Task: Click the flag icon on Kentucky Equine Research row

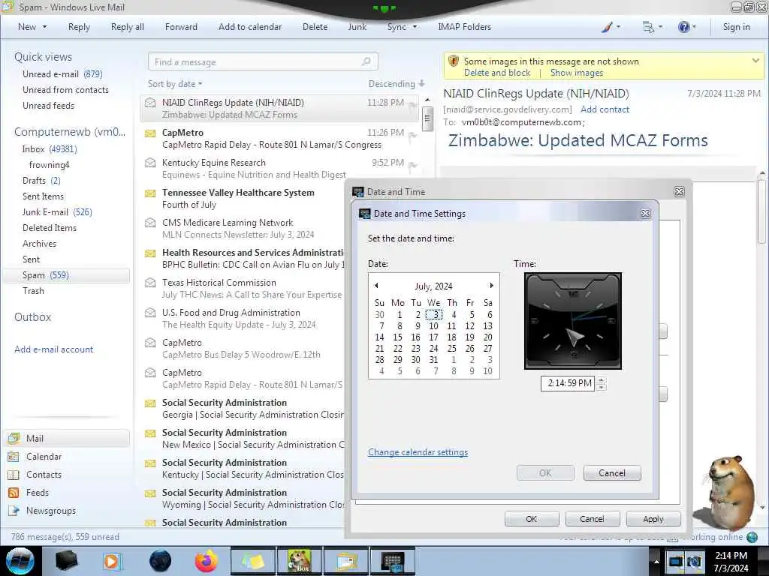Action: [x=413, y=166]
